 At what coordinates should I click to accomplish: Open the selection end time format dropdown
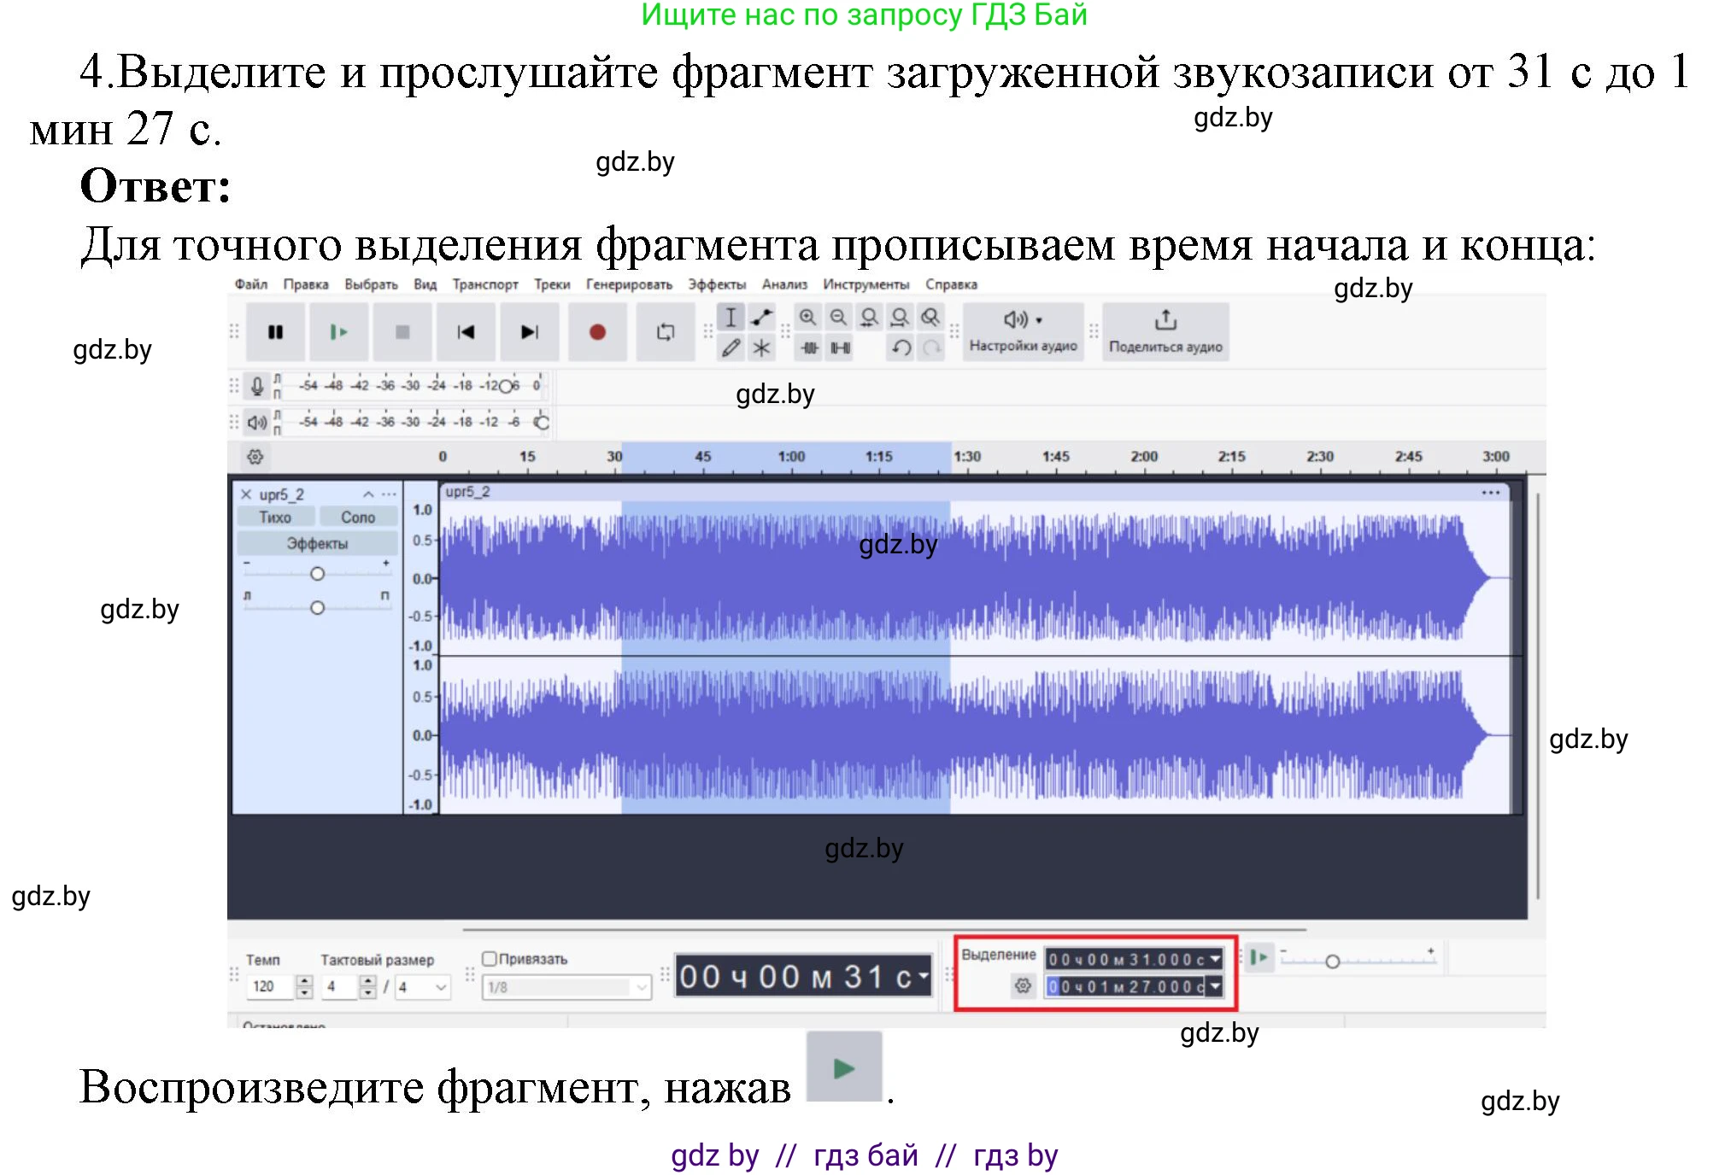(x=1216, y=988)
